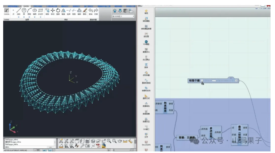The height and width of the screenshot is (153, 275).
Task: Click the 桁架个数 number slider handle
Action: click(214, 81)
